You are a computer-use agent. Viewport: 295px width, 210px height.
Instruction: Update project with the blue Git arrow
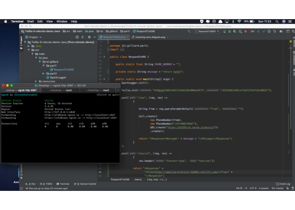[258, 31]
